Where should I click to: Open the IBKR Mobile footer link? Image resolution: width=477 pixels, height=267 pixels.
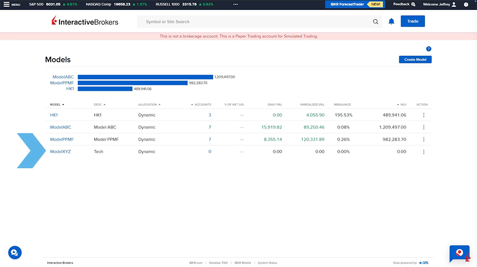pyautogui.click(x=242, y=263)
